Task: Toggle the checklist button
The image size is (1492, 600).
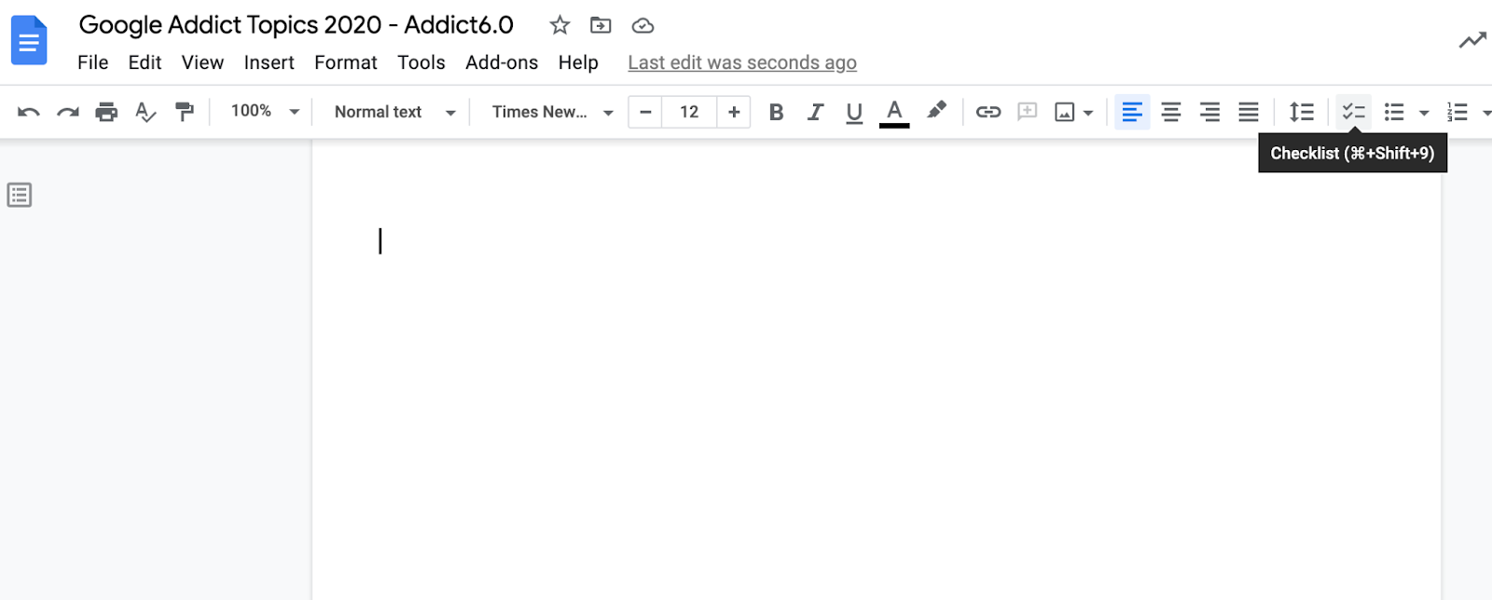Action: point(1354,112)
